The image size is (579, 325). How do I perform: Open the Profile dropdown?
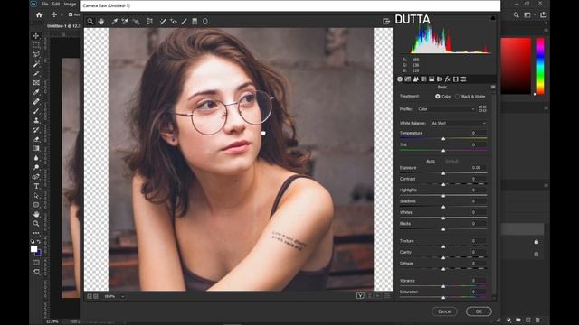(x=446, y=109)
